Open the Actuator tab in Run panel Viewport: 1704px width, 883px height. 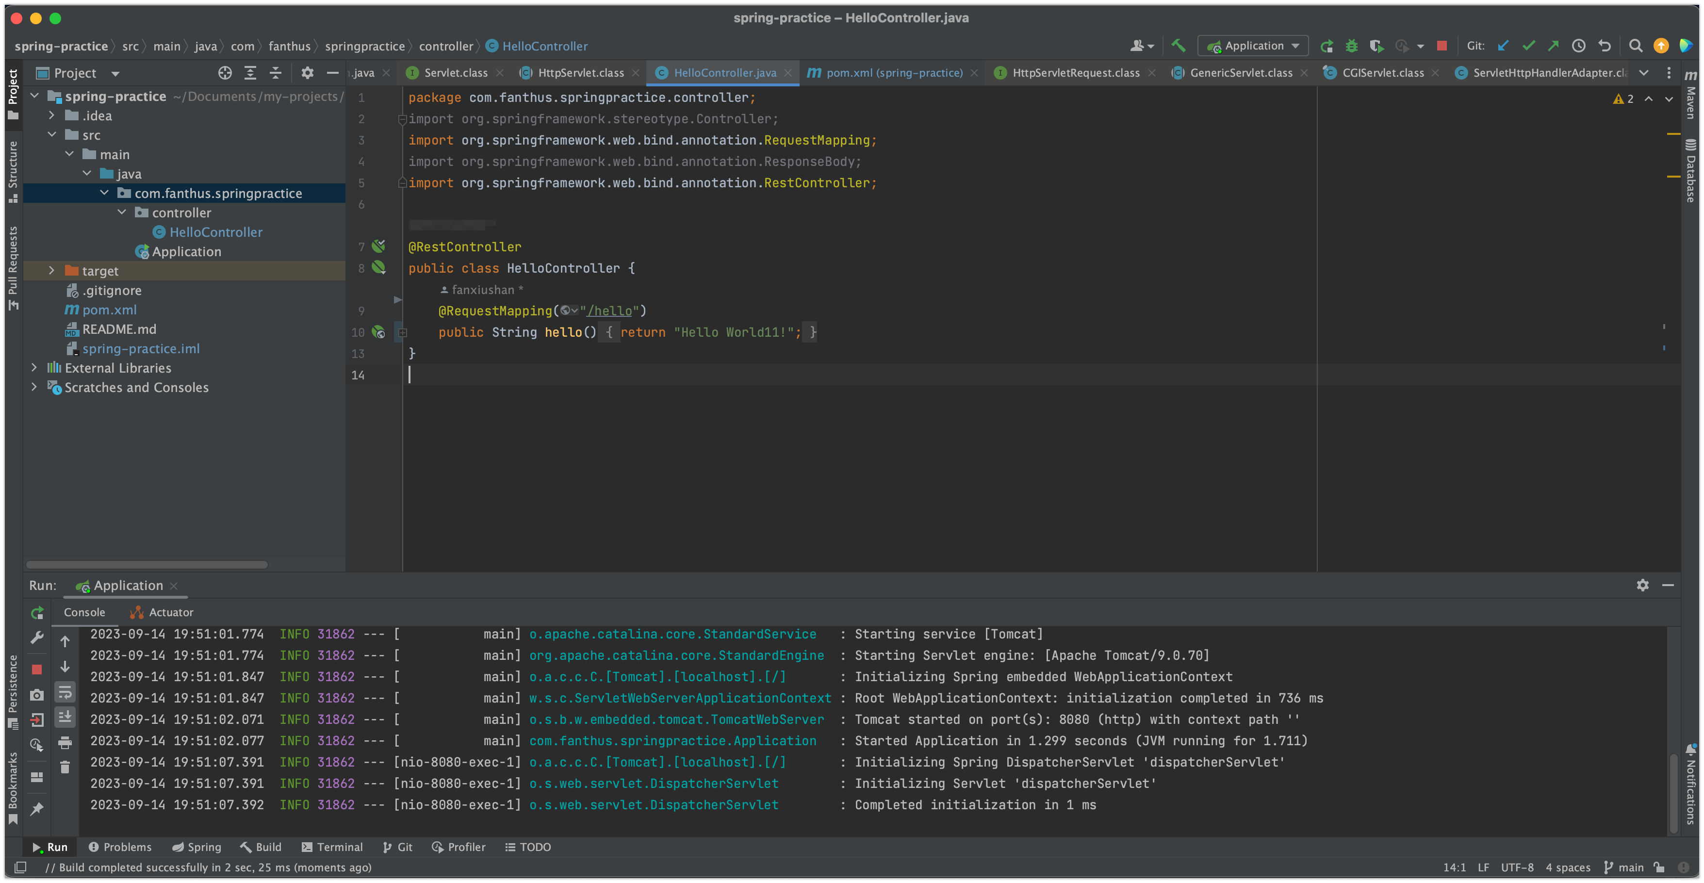(x=162, y=612)
